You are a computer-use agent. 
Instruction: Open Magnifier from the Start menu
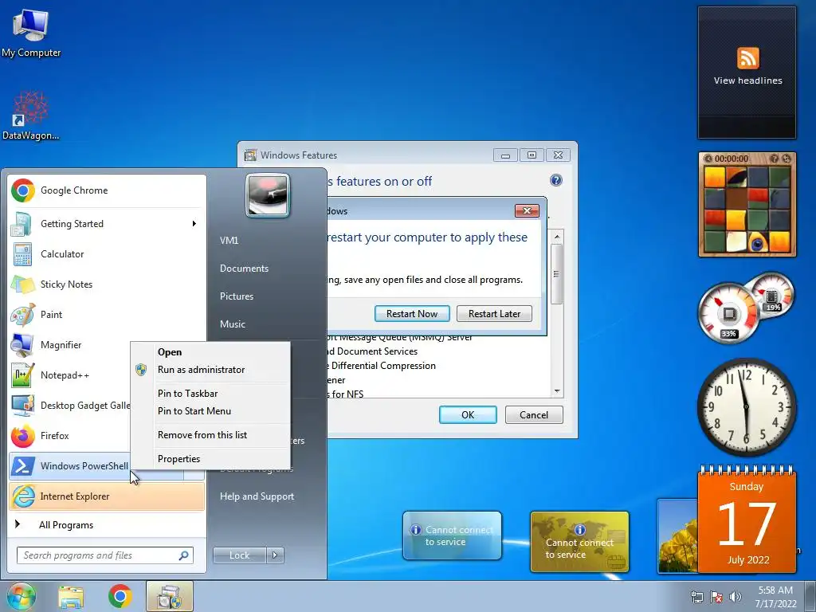(69, 344)
